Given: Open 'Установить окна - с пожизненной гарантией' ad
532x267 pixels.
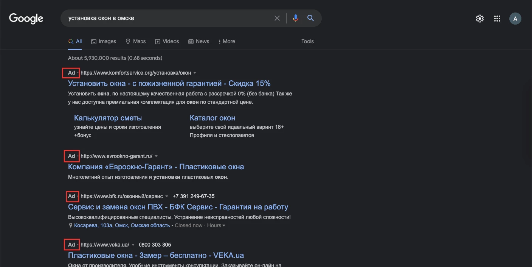Looking at the screenshot, I should [169, 83].
